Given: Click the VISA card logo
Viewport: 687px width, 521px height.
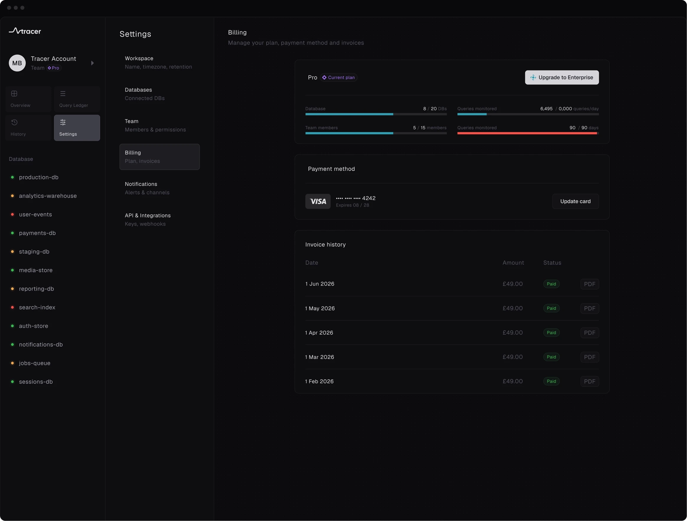Looking at the screenshot, I should pyautogui.click(x=318, y=201).
